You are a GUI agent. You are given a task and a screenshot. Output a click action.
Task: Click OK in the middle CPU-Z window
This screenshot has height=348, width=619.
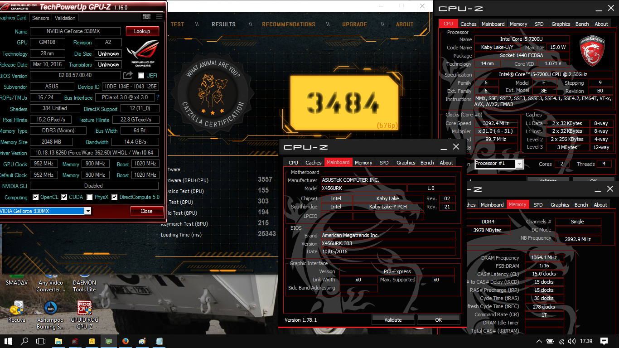[438, 320]
